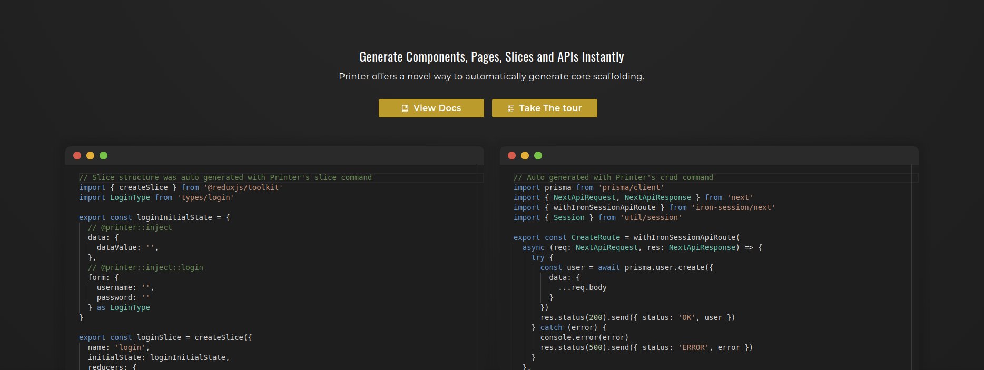The image size is (984, 370).
Task: Click the comment line about Printer's slice command
Action: (225, 177)
